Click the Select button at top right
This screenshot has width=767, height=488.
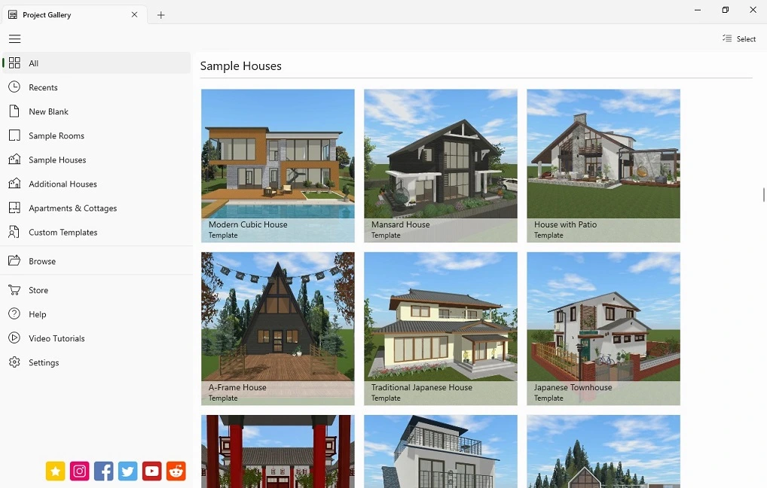[739, 38]
